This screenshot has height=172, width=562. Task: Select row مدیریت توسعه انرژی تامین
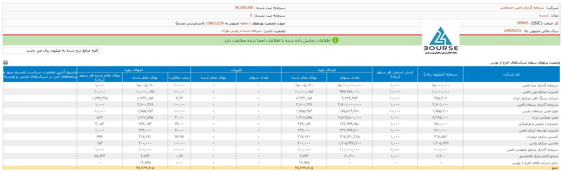[281, 130]
